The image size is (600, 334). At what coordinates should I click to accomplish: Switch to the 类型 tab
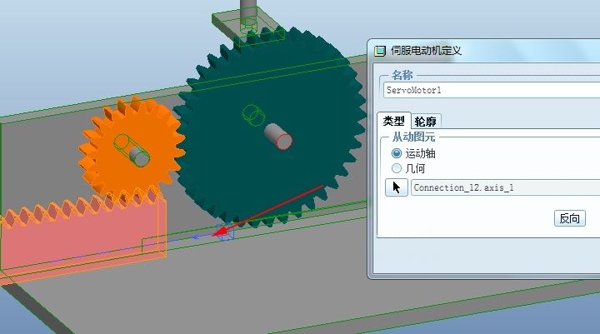tap(393, 121)
